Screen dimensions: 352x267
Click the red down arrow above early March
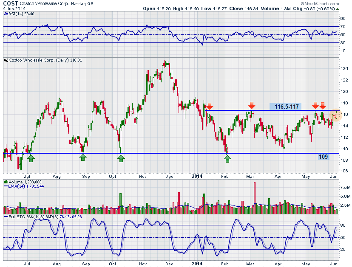(x=252, y=105)
